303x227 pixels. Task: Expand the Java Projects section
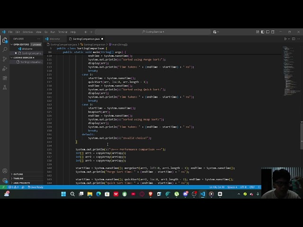21,183
